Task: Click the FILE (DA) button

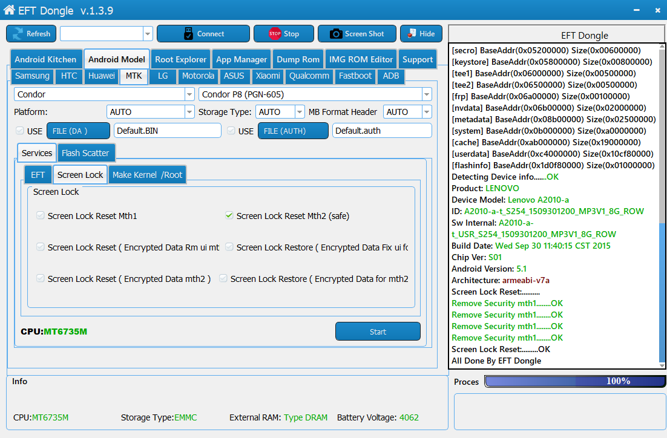Action: [x=78, y=131]
